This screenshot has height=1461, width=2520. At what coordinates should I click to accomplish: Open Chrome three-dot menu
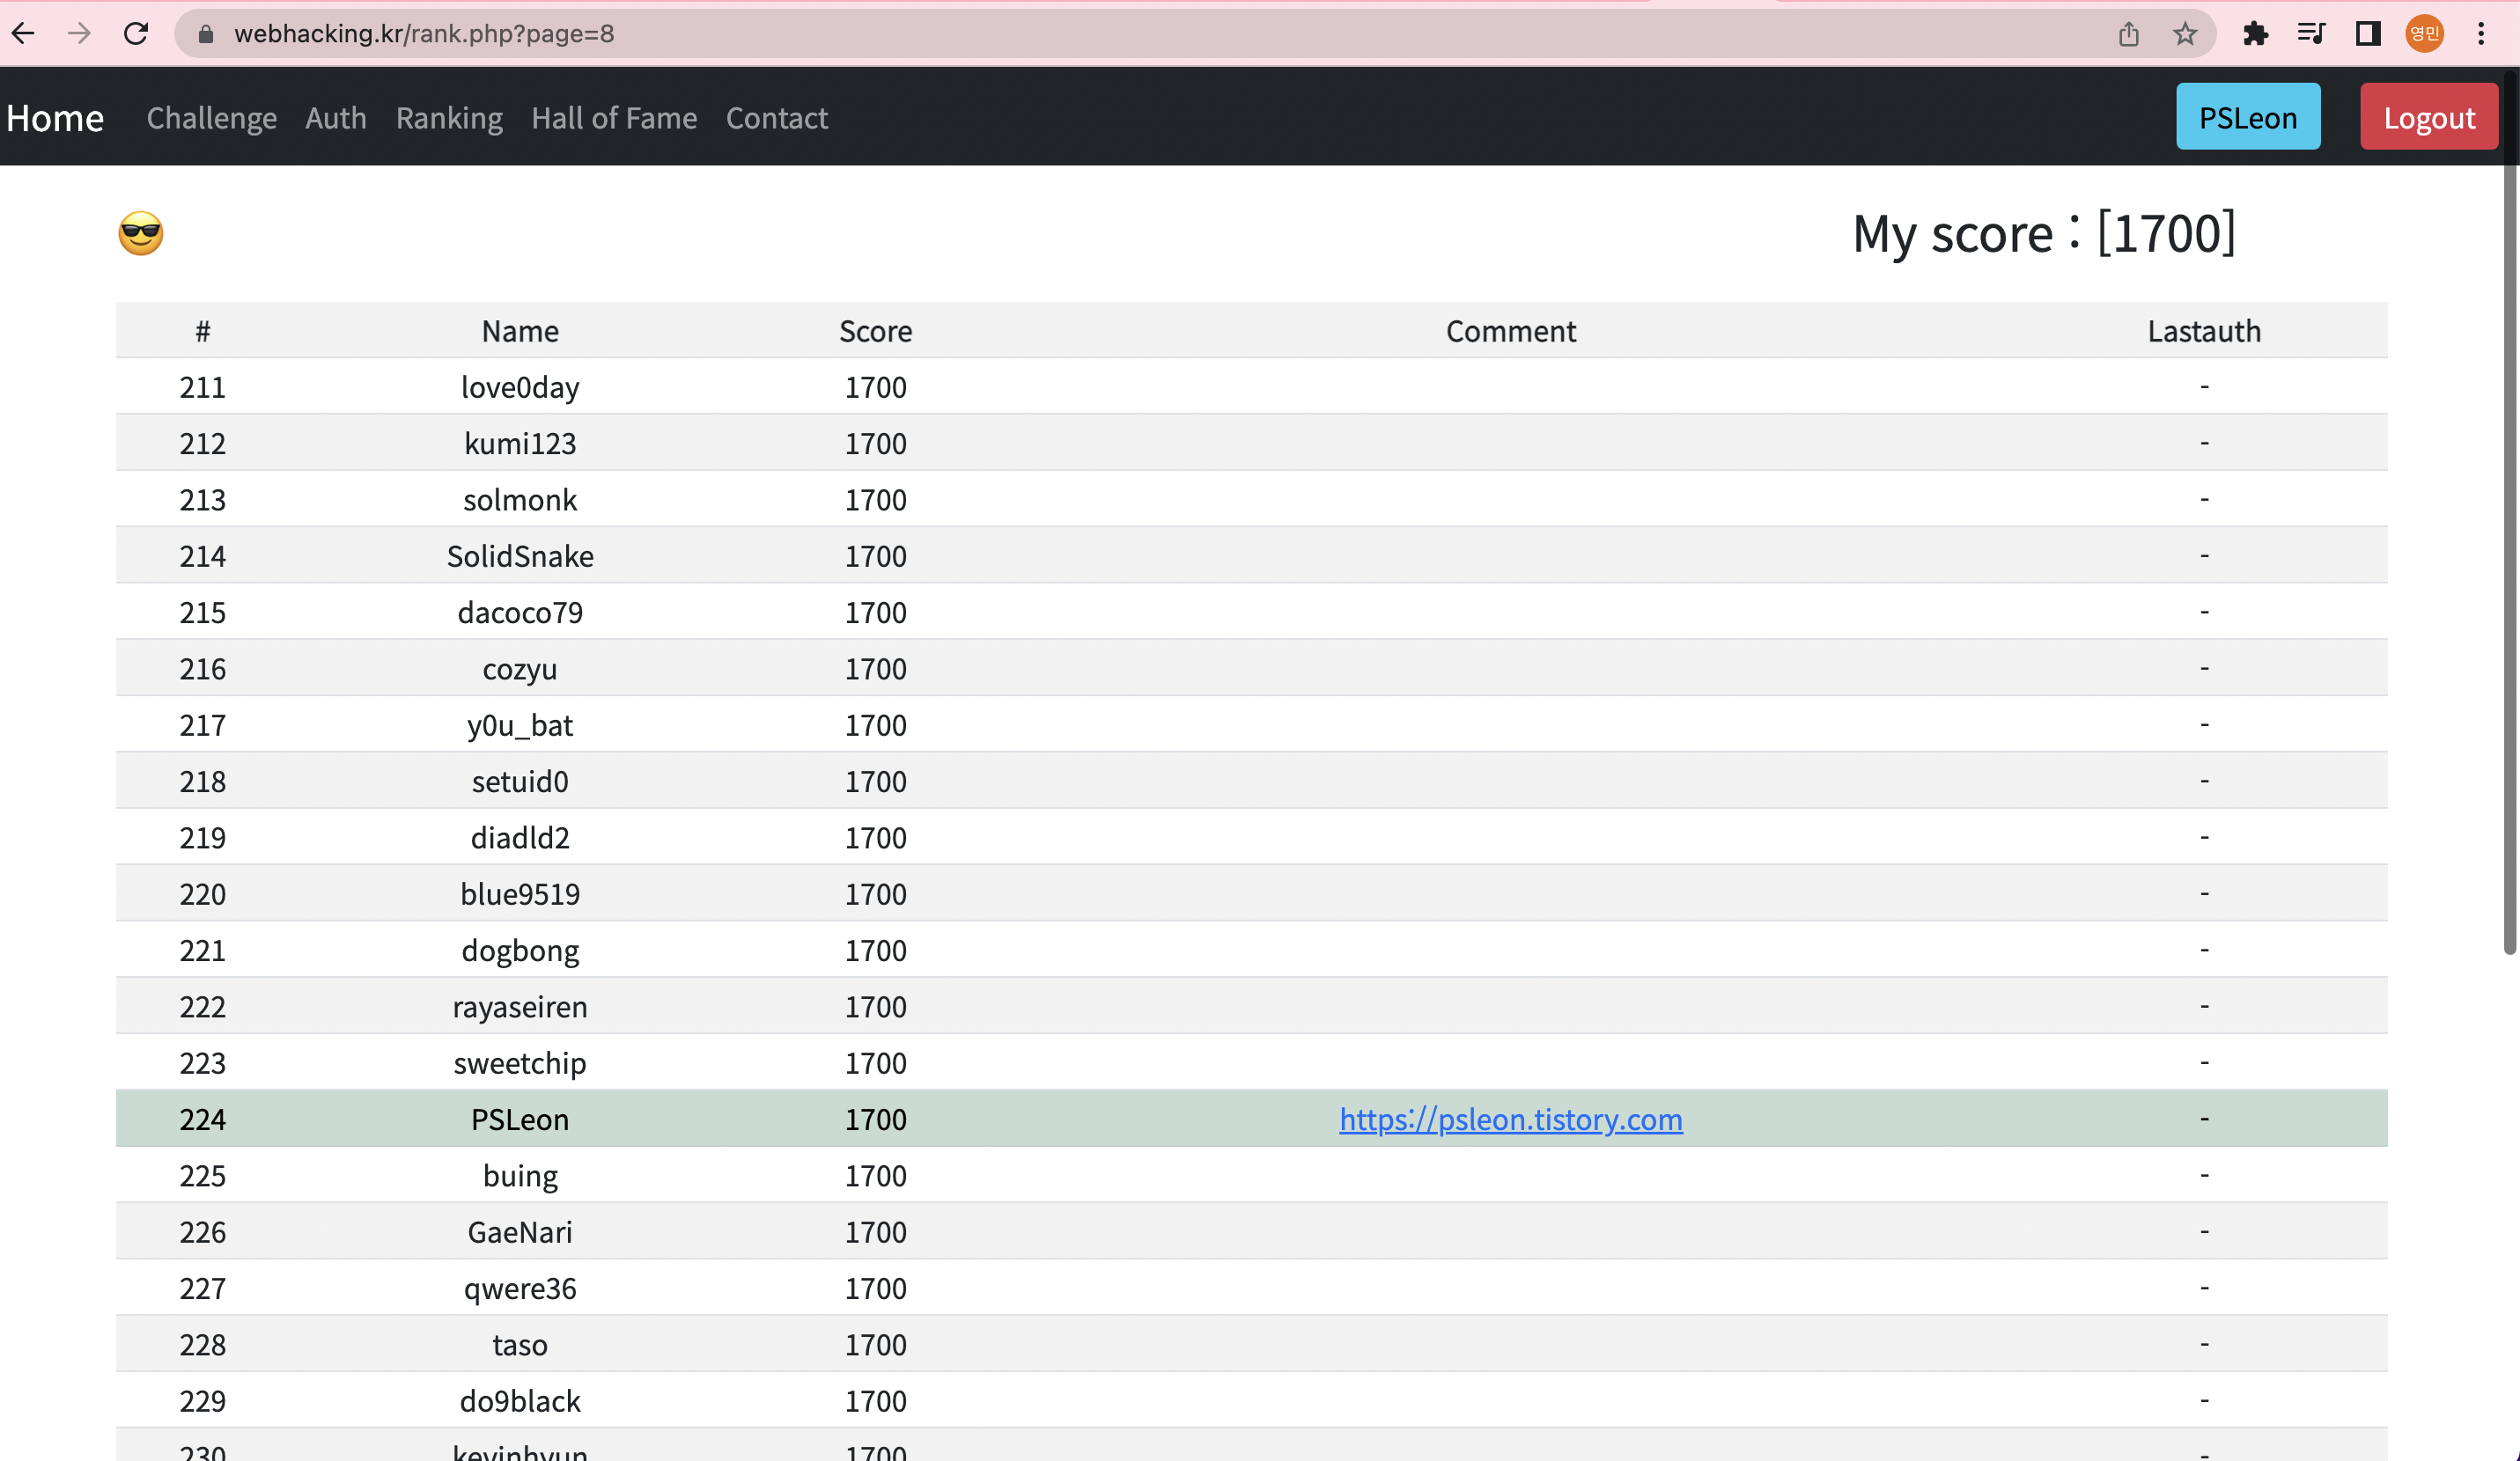point(2481,34)
